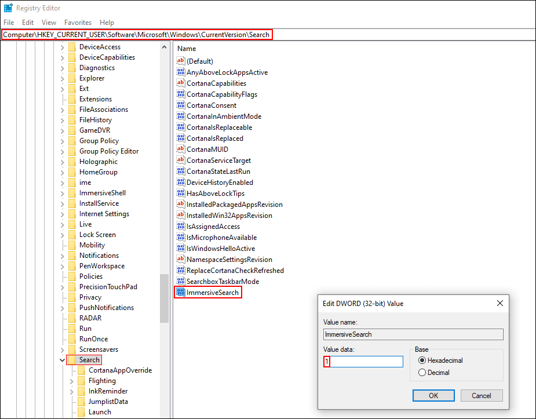This screenshot has width=536, height=419.
Task: Click the (Default) string value icon
Action: click(180, 61)
